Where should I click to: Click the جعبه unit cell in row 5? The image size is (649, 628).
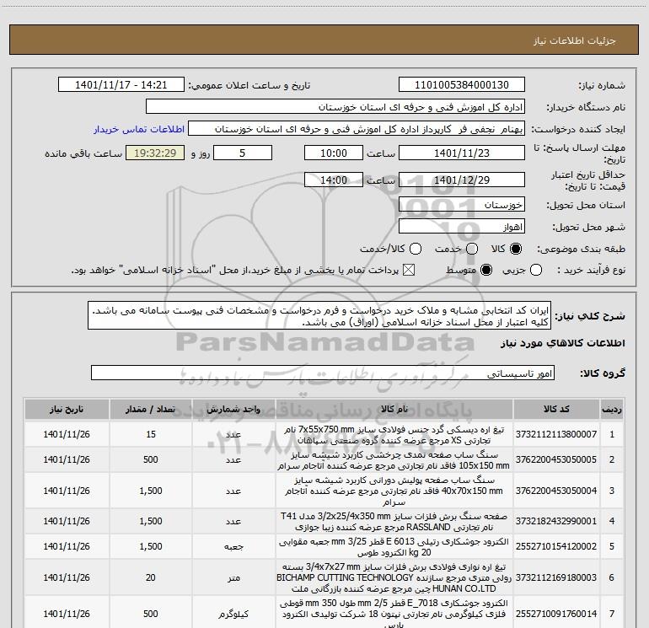(233, 546)
